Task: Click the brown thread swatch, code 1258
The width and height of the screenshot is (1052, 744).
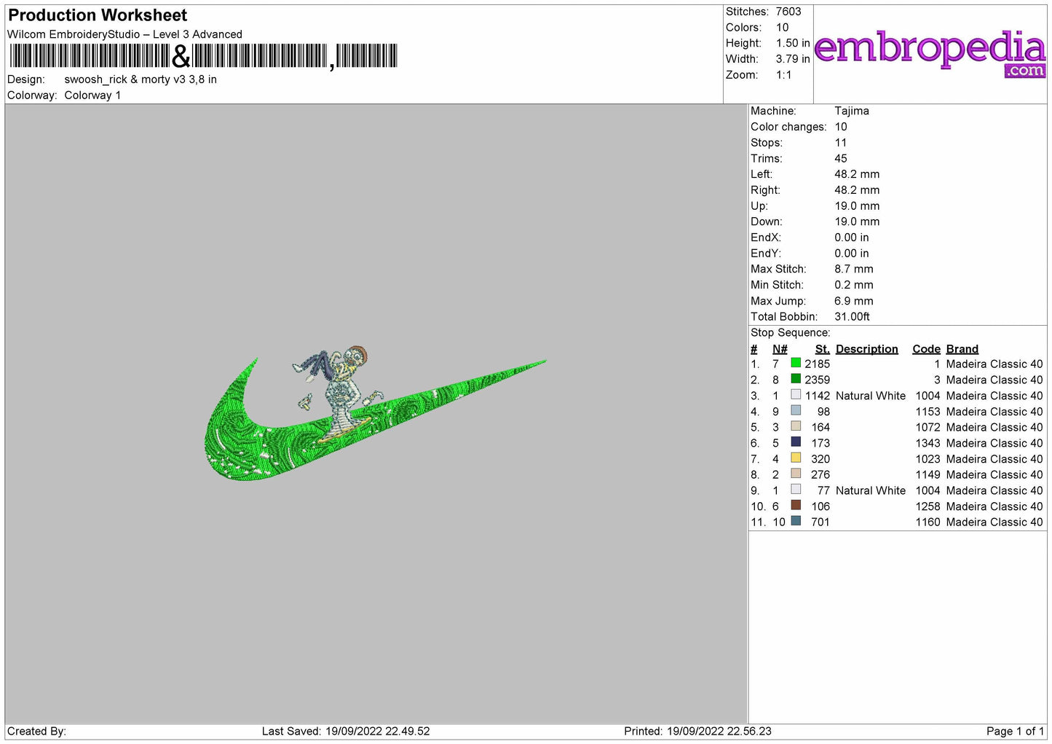Action: pyautogui.click(x=796, y=506)
